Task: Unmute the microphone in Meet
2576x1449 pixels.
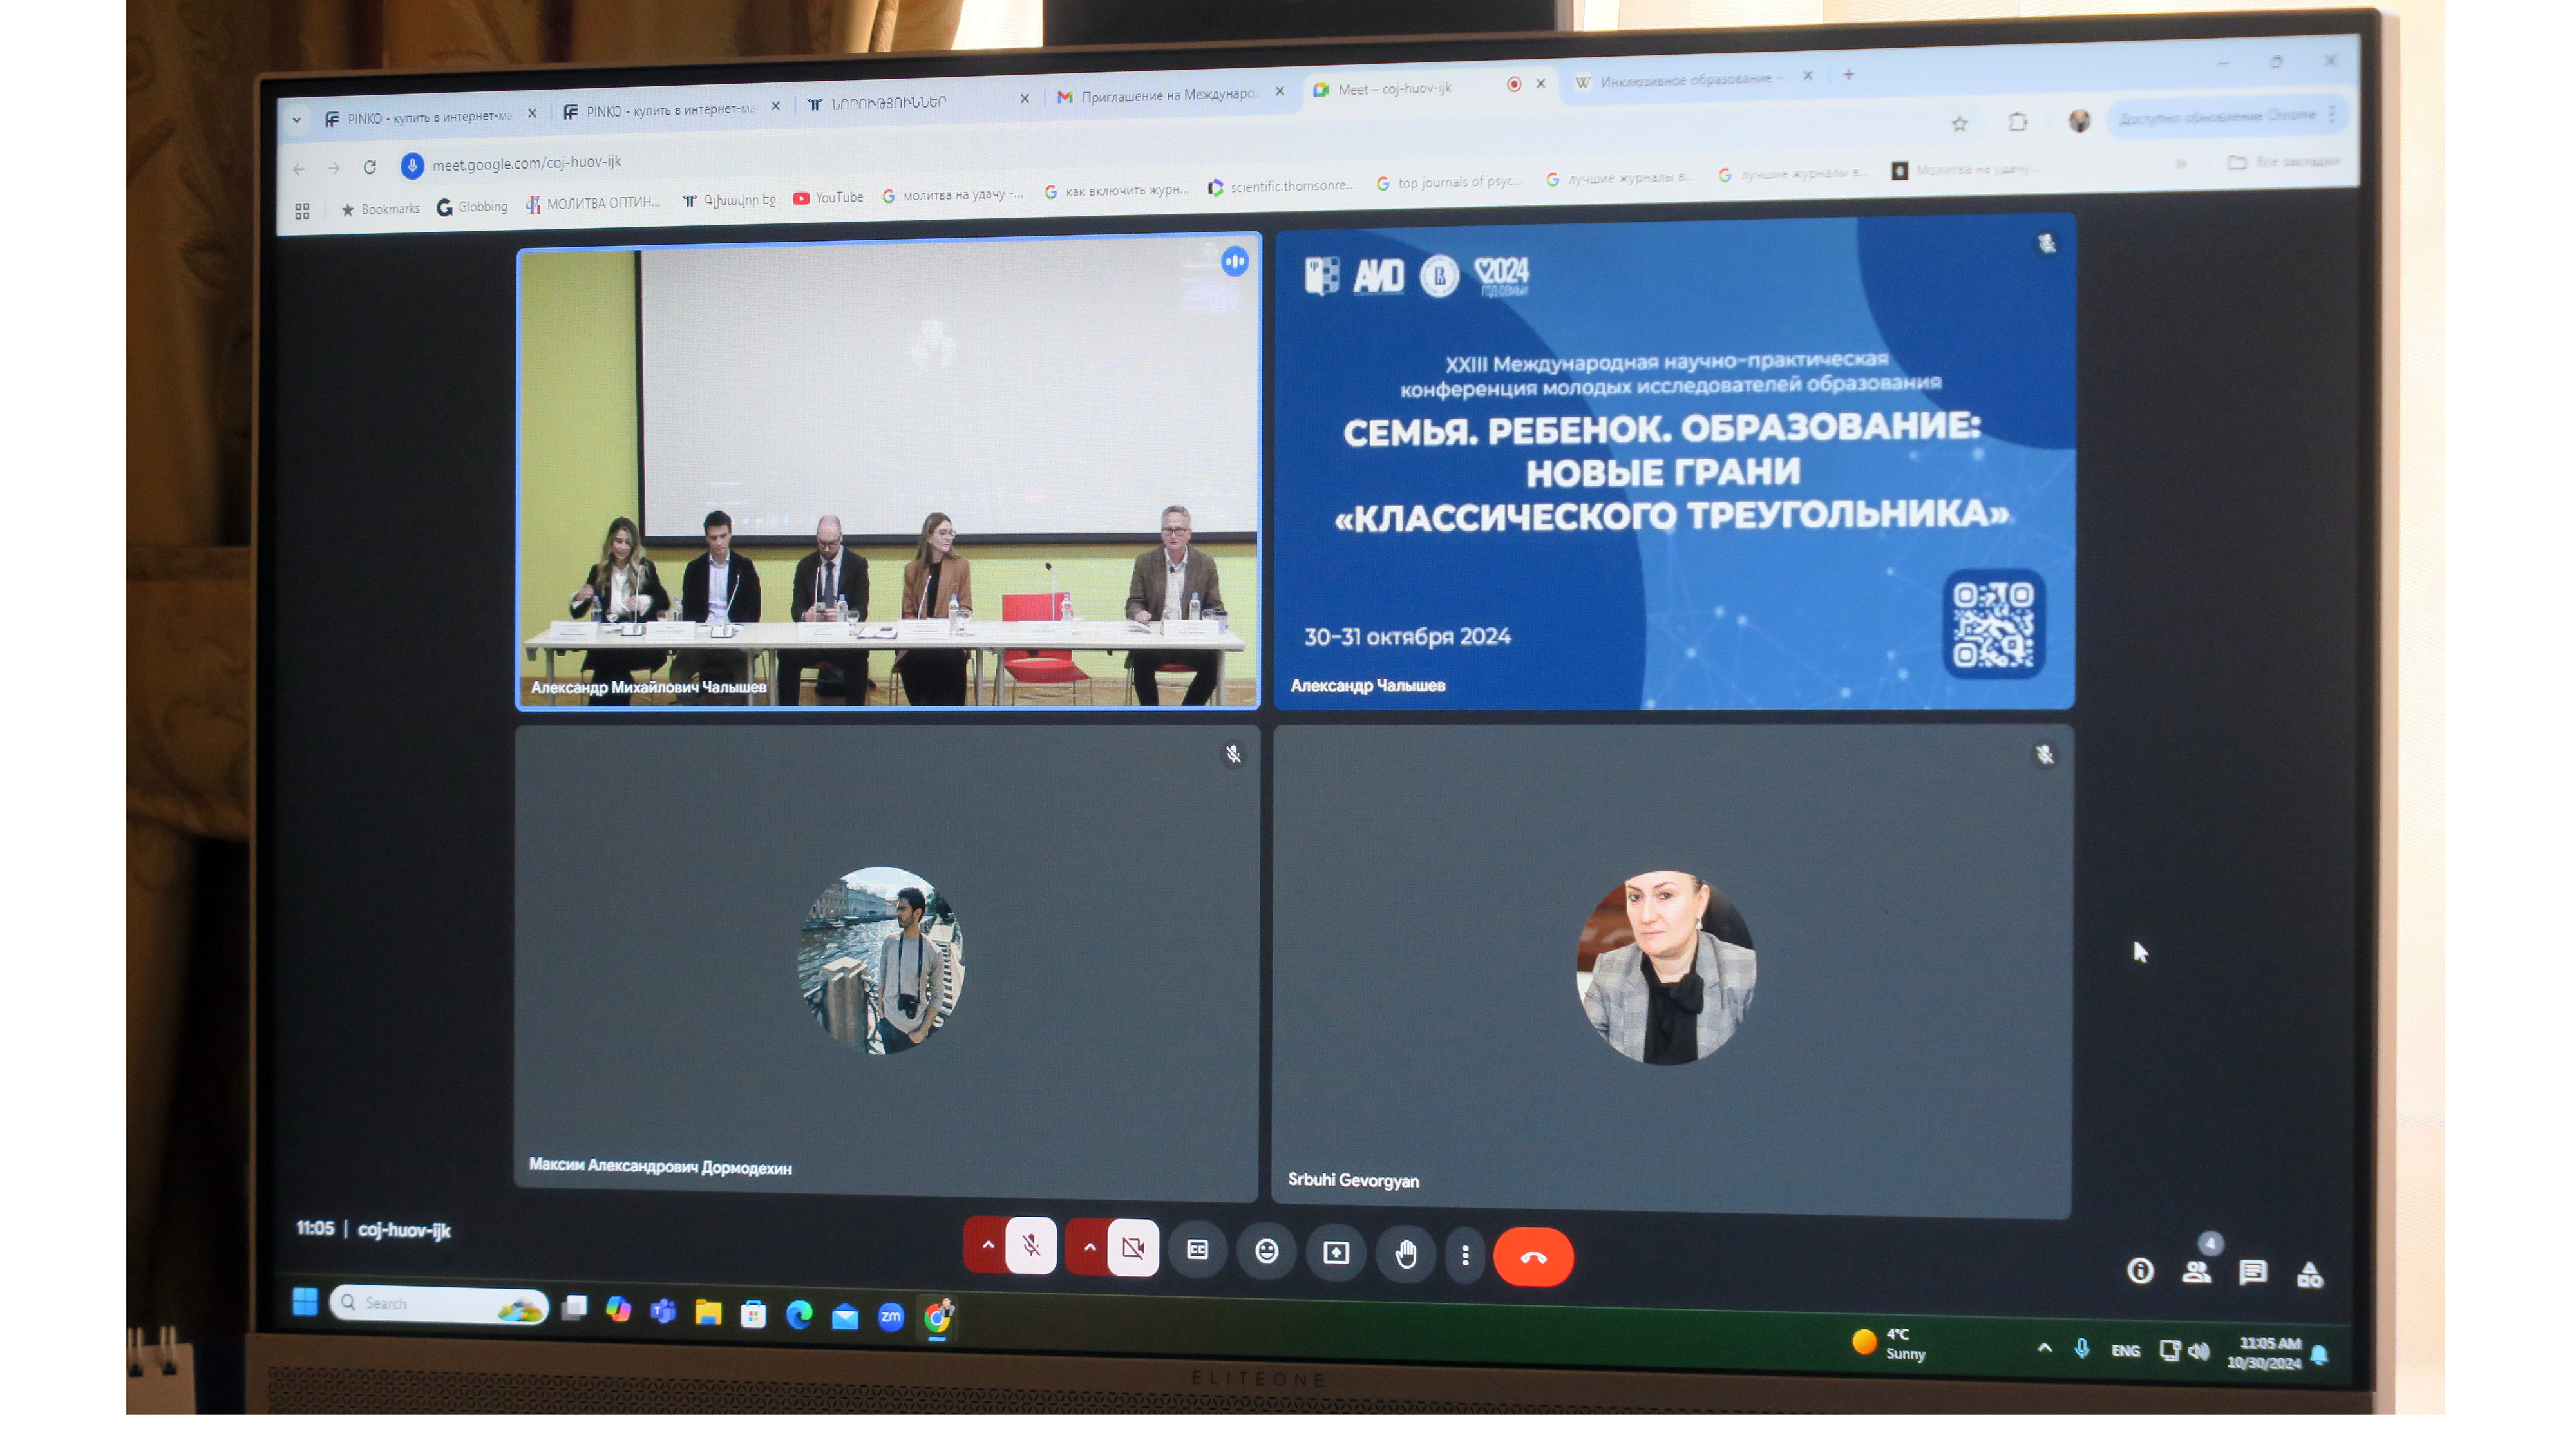Action: [1031, 1246]
